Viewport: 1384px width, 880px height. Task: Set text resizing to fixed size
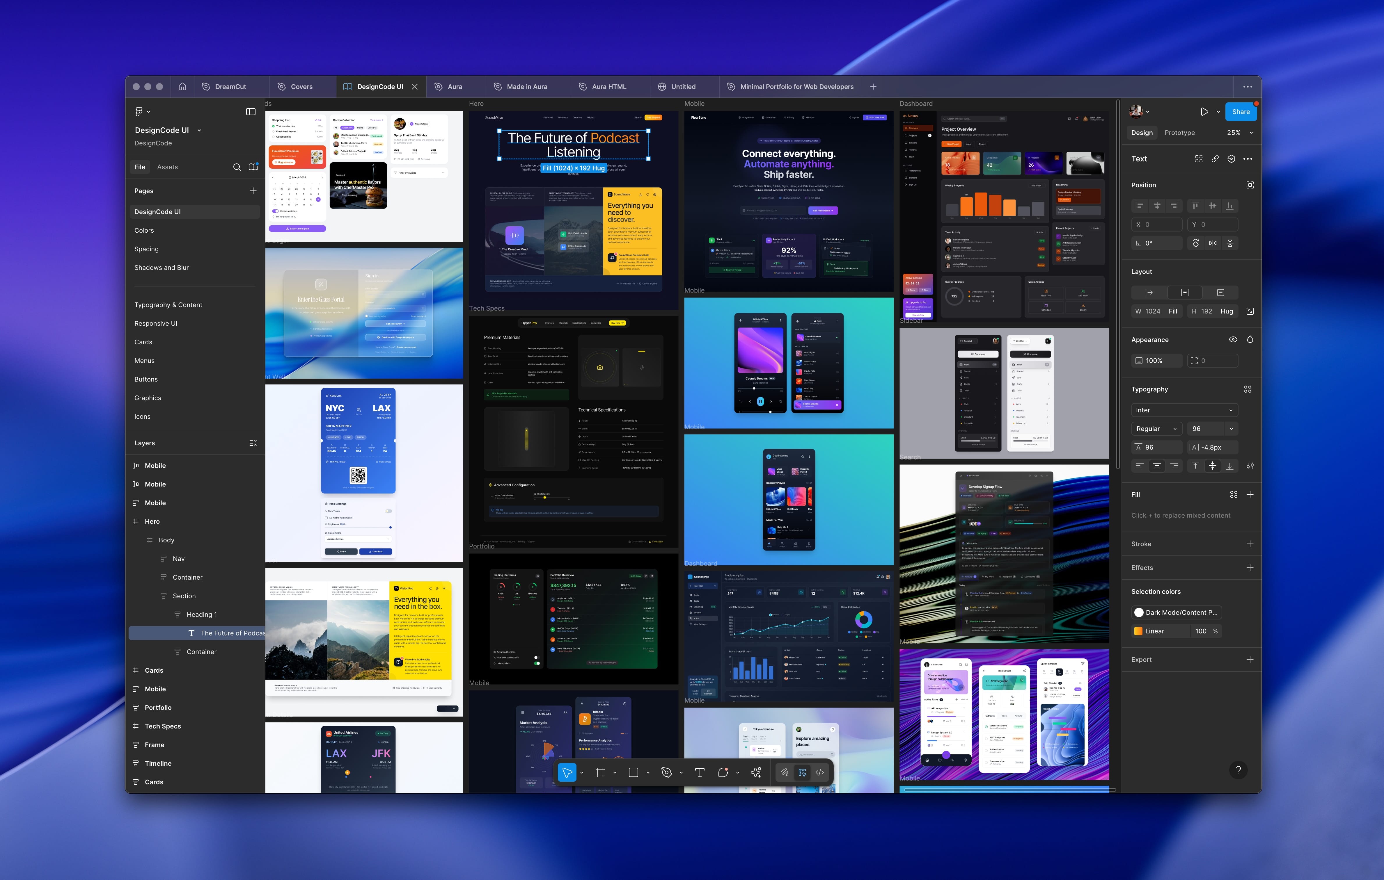1220,292
